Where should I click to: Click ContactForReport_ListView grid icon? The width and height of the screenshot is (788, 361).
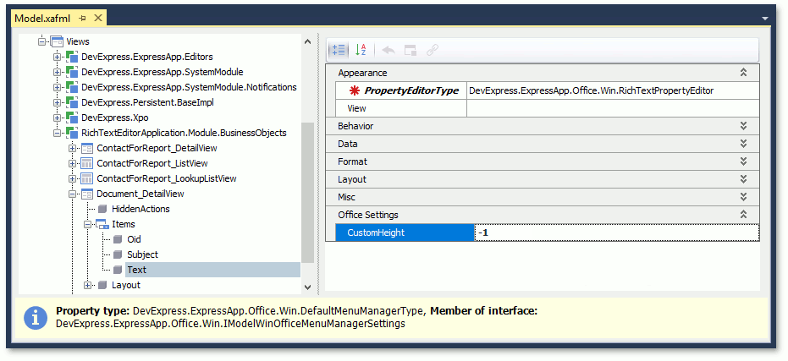(87, 163)
